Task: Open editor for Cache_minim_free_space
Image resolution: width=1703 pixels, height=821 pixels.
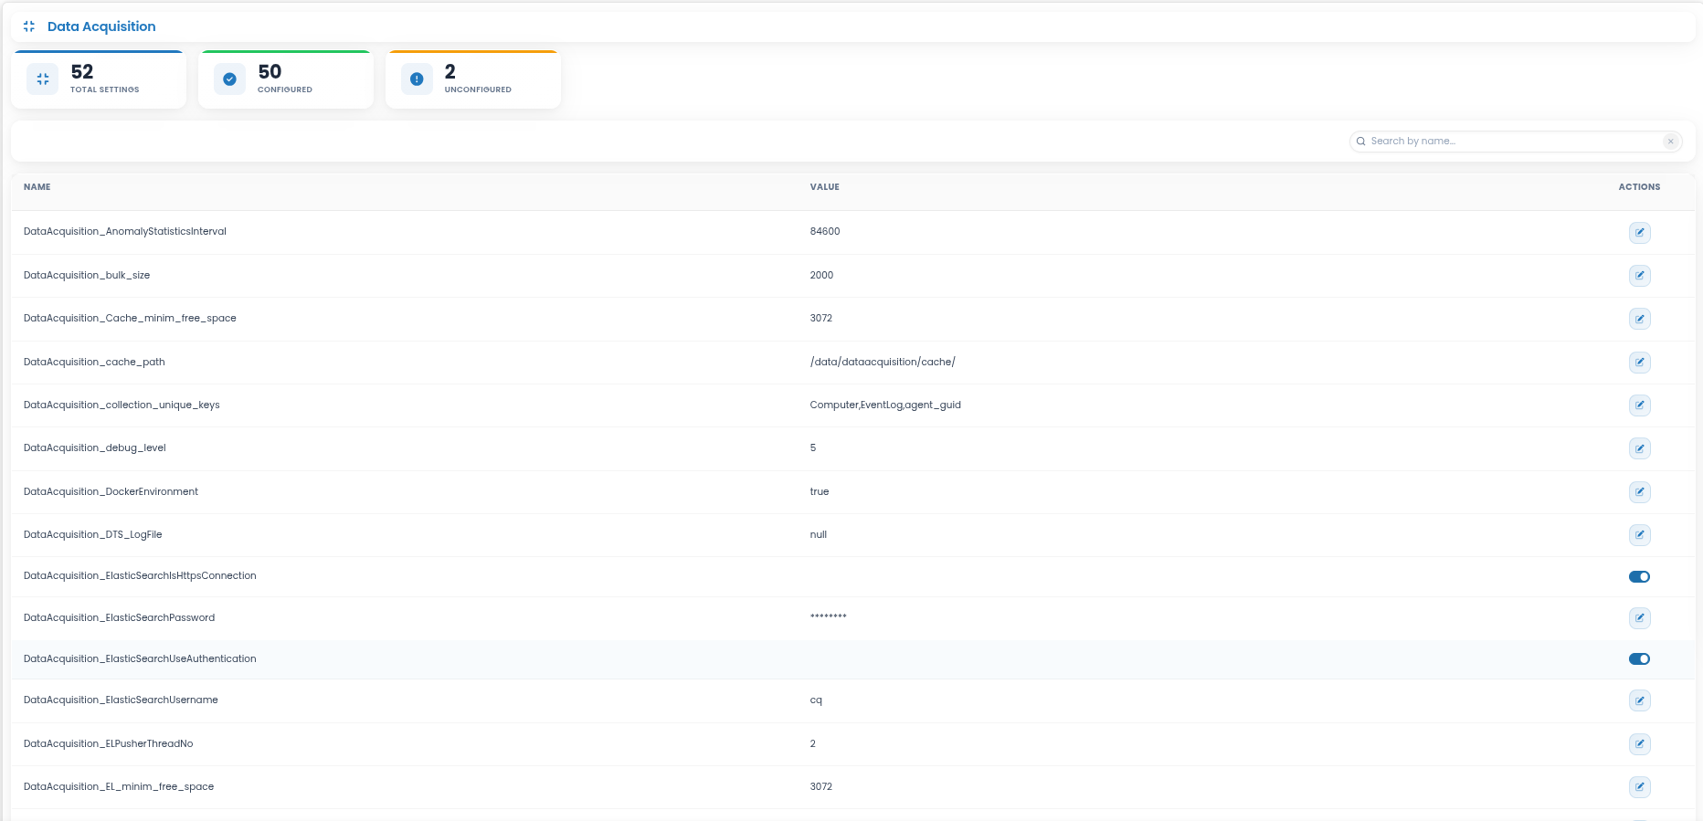Action: (x=1639, y=319)
